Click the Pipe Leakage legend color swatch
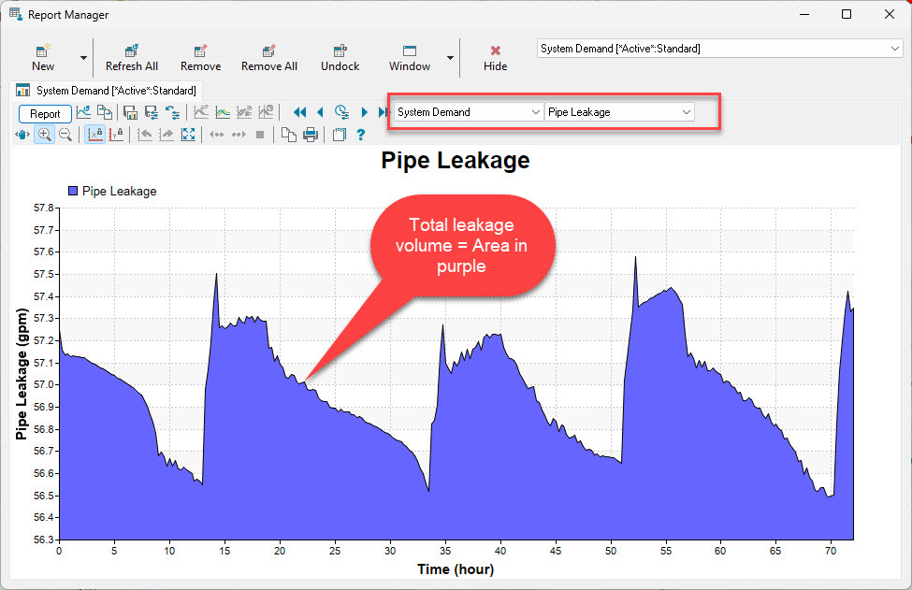This screenshot has height=590, width=912. 73,191
